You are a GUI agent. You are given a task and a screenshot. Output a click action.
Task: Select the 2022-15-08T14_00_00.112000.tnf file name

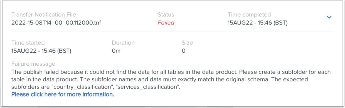click(x=56, y=23)
